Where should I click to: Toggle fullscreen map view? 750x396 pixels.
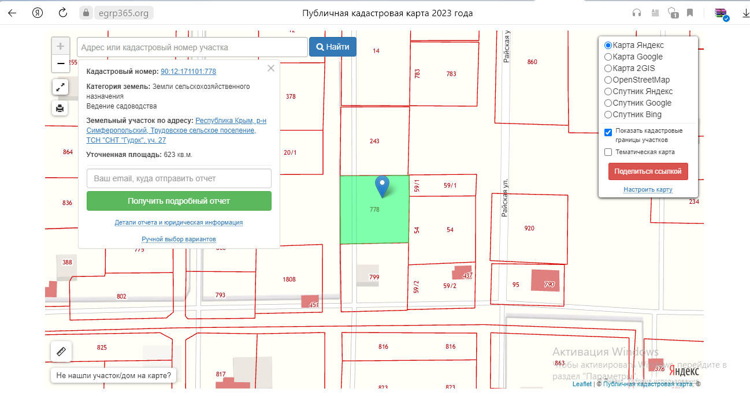click(x=60, y=87)
